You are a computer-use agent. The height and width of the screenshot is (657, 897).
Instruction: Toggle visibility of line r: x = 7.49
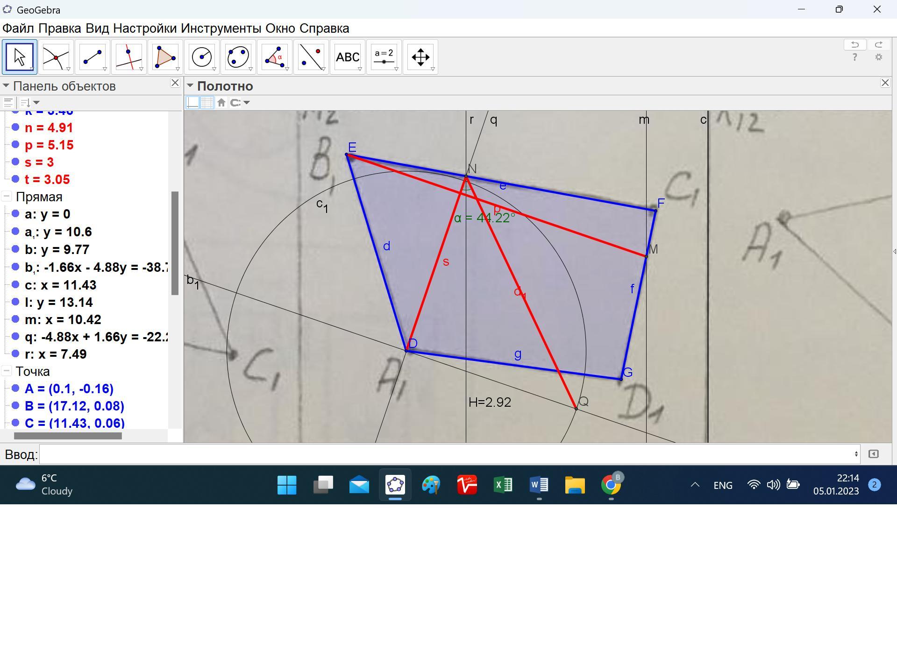15,354
